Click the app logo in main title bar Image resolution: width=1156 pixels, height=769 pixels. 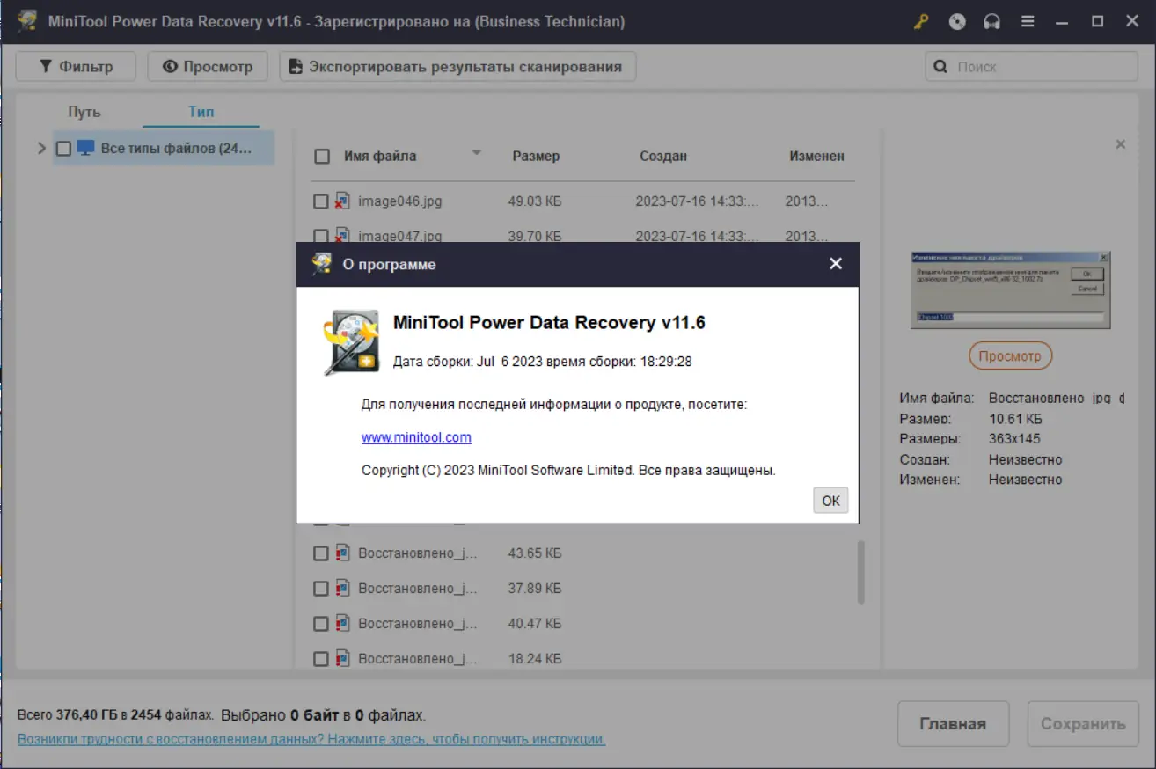[27, 21]
